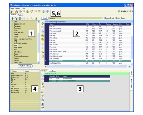Viewport: 143px width, 115px height.
Task: Click the sigma summary icon in the meal toolbar
Action: click(42, 104)
